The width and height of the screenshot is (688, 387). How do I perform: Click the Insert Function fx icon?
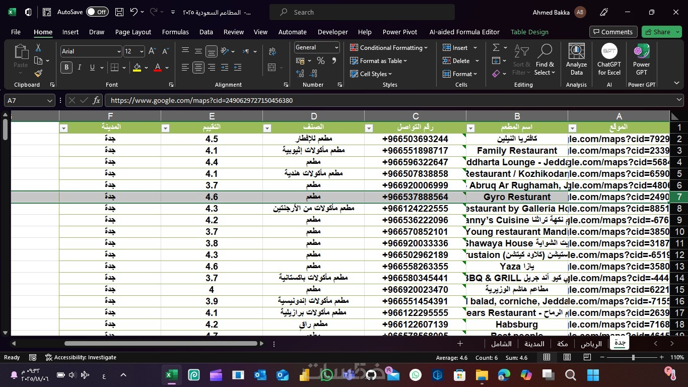pyautogui.click(x=96, y=100)
